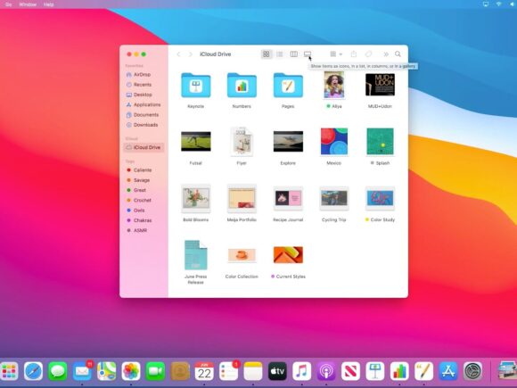Select the Flyer document
517x388 pixels.
click(242, 141)
